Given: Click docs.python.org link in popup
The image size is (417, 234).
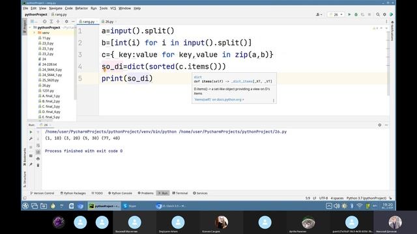Looking at the screenshot, I should tap(219, 99).
